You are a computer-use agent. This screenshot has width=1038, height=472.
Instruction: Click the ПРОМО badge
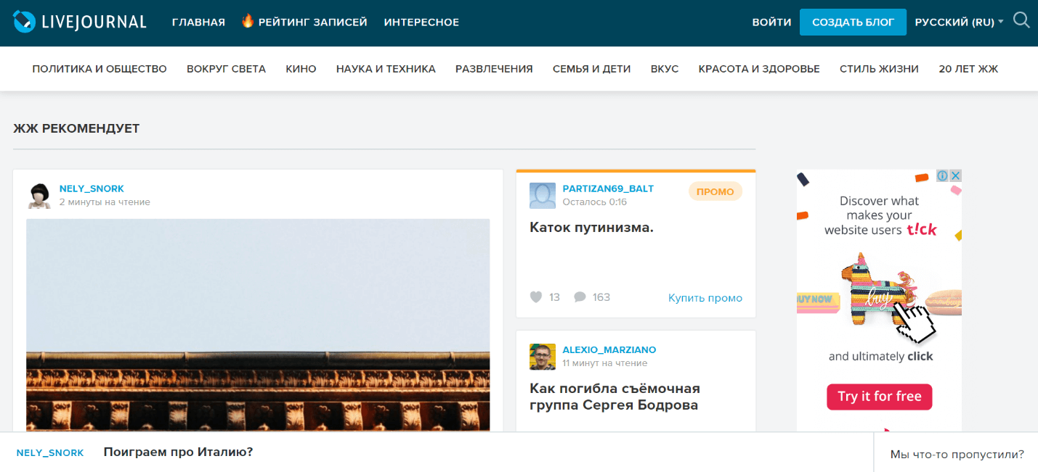tap(715, 191)
